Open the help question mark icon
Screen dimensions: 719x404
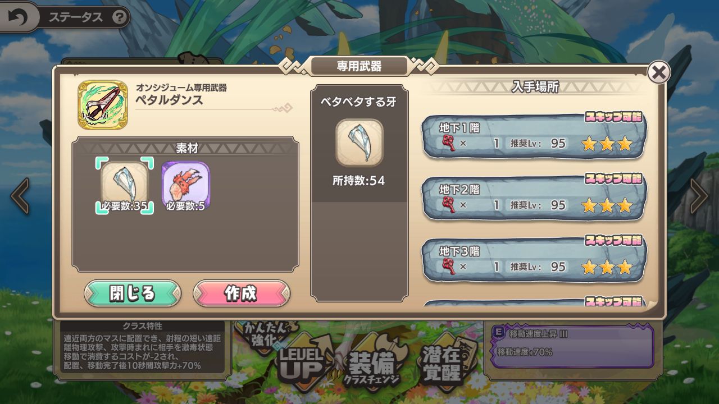click(119, 17)
